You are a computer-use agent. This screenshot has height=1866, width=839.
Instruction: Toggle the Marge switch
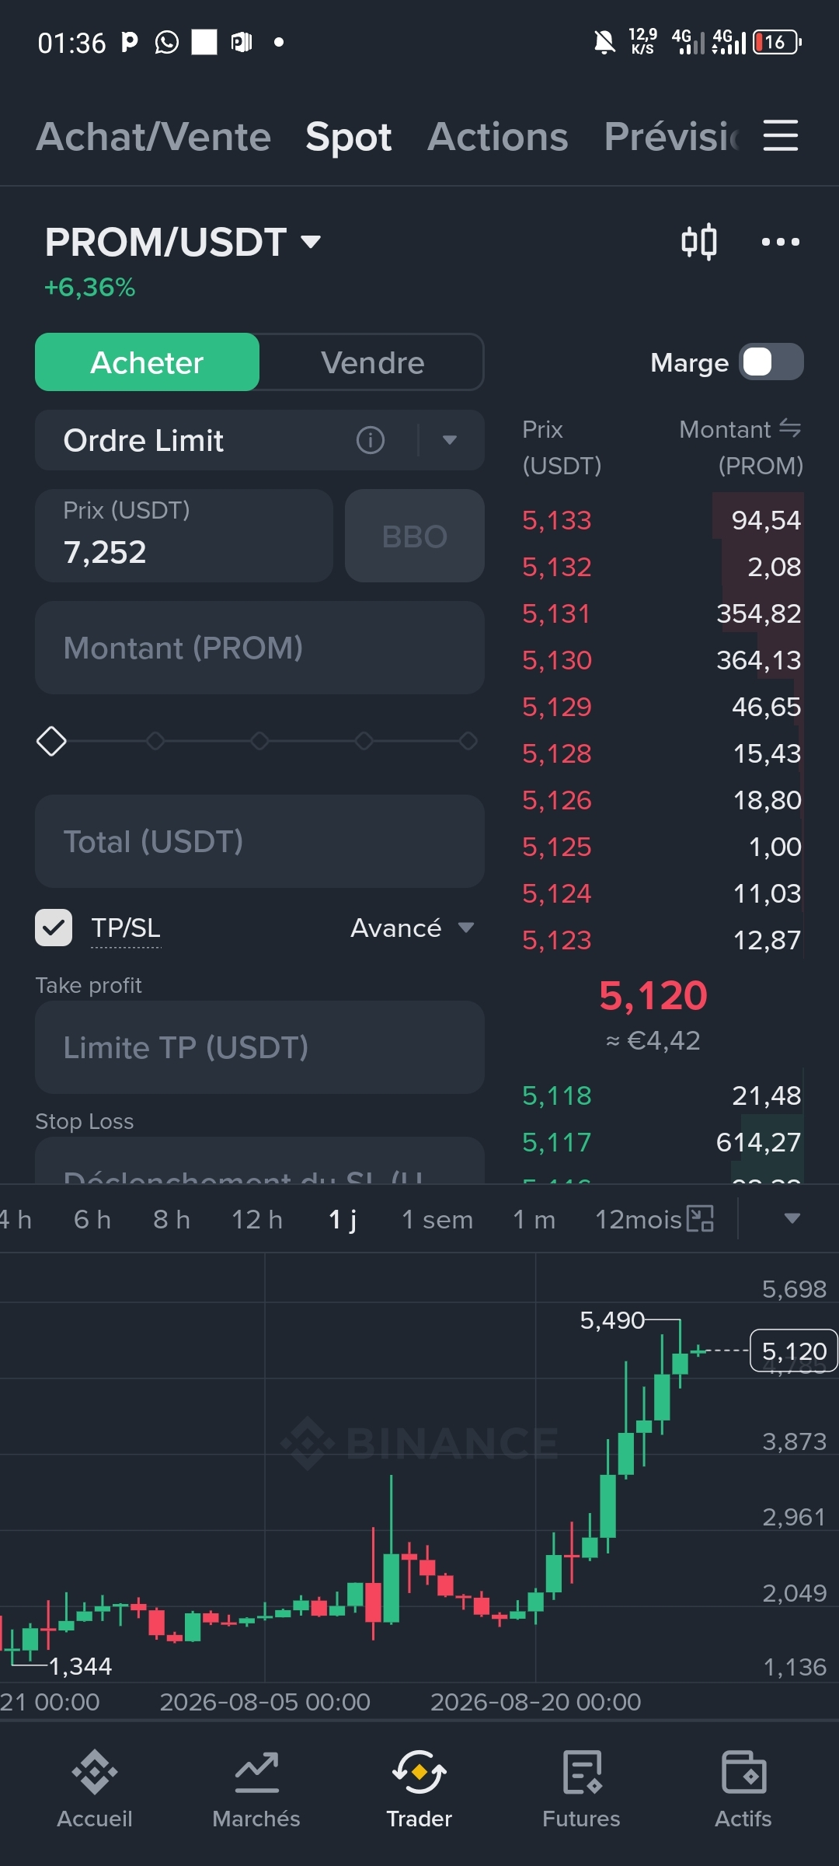click(771, 362)
